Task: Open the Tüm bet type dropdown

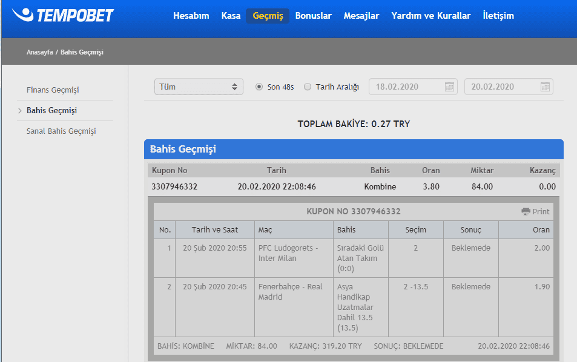Action: [199, 87]
